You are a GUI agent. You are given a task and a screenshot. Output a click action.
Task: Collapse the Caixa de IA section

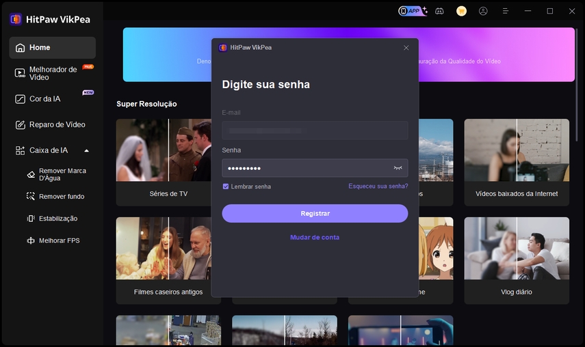(x=86, y=150)
